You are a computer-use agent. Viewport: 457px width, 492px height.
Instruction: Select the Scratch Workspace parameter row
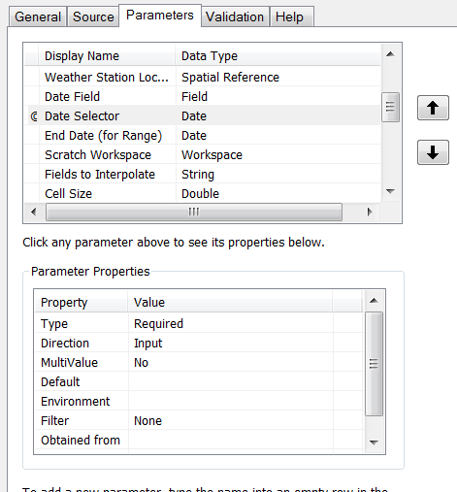(203, 154)
